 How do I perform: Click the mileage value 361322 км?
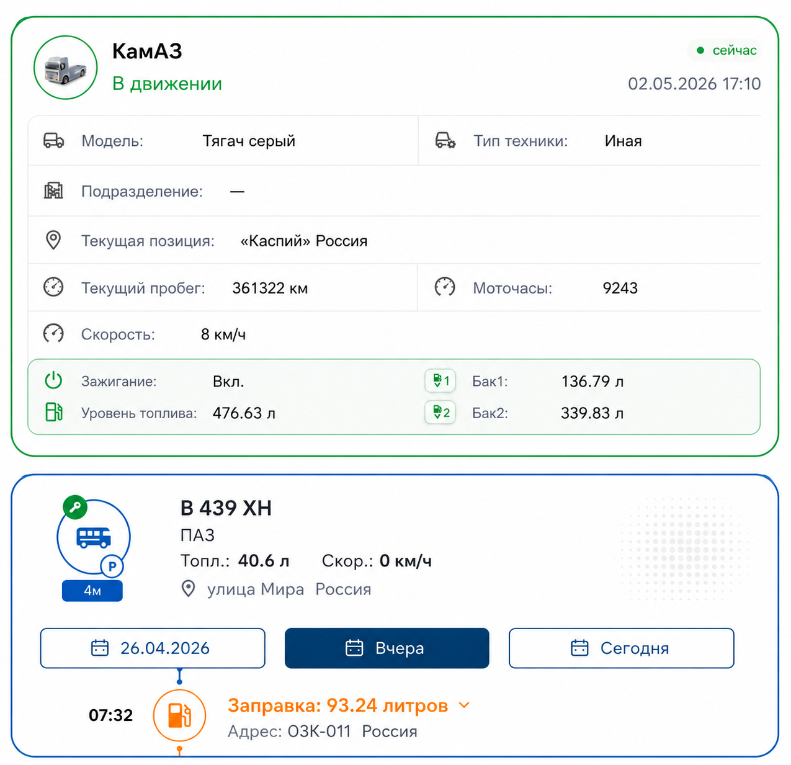pyautogui.click(x=270, y=288)
